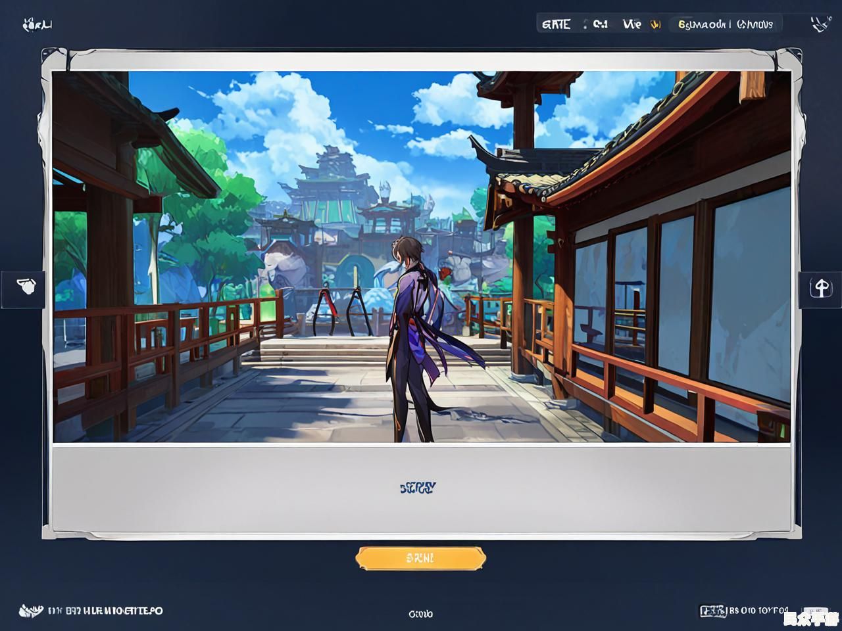Click the right arrow tab on the frame
This screenshot has width=842, height=631.
pyautogui.click(x=820, y=289)
